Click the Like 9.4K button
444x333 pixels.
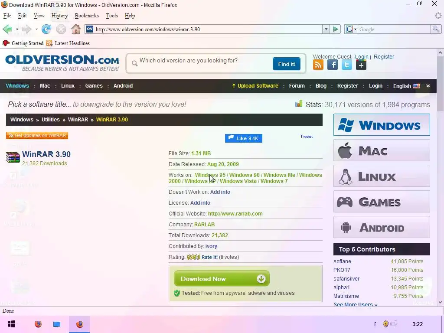(x=244, y=138)
